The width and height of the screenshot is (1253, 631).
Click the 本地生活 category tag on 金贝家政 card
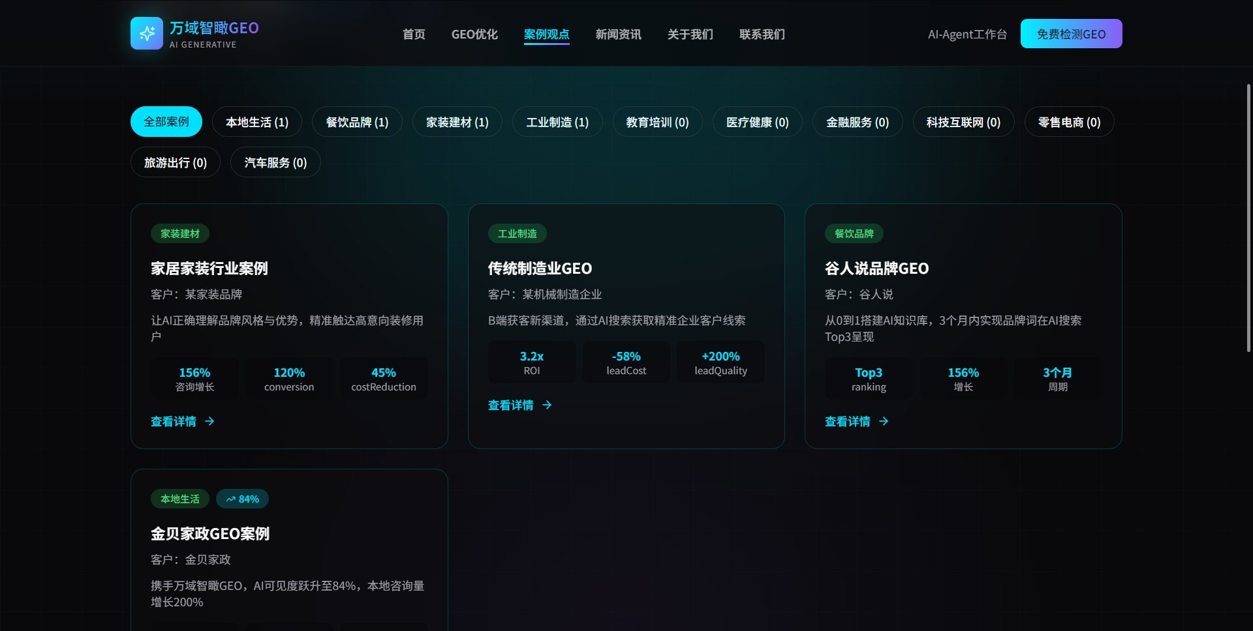180,499
